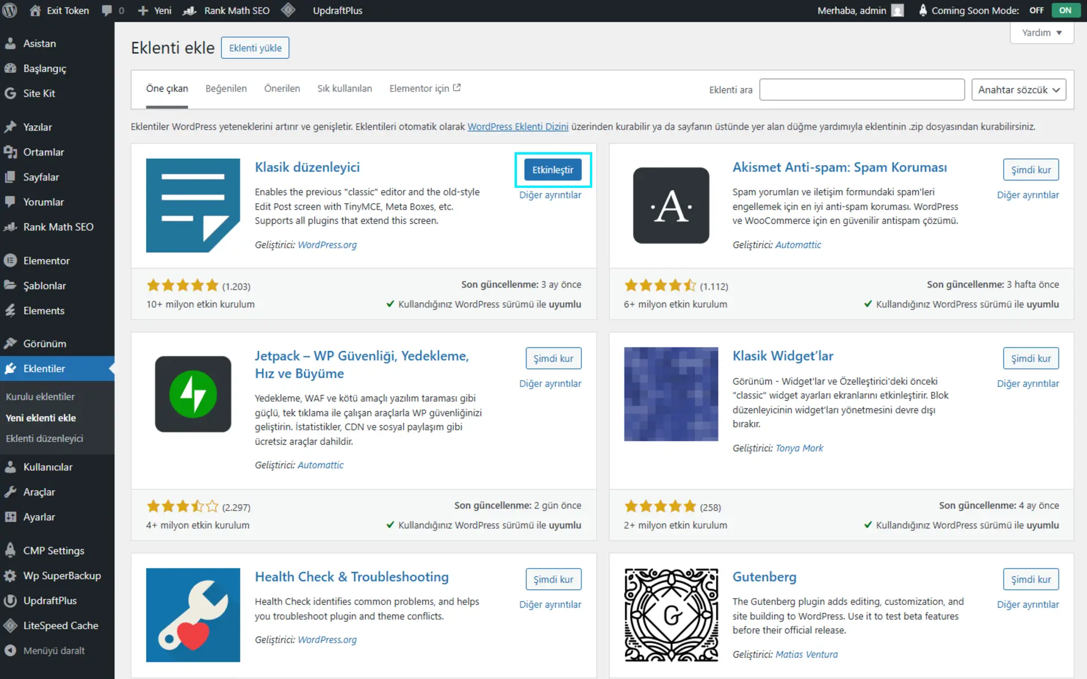Open Tonya Mork developer link

point(799,448)
